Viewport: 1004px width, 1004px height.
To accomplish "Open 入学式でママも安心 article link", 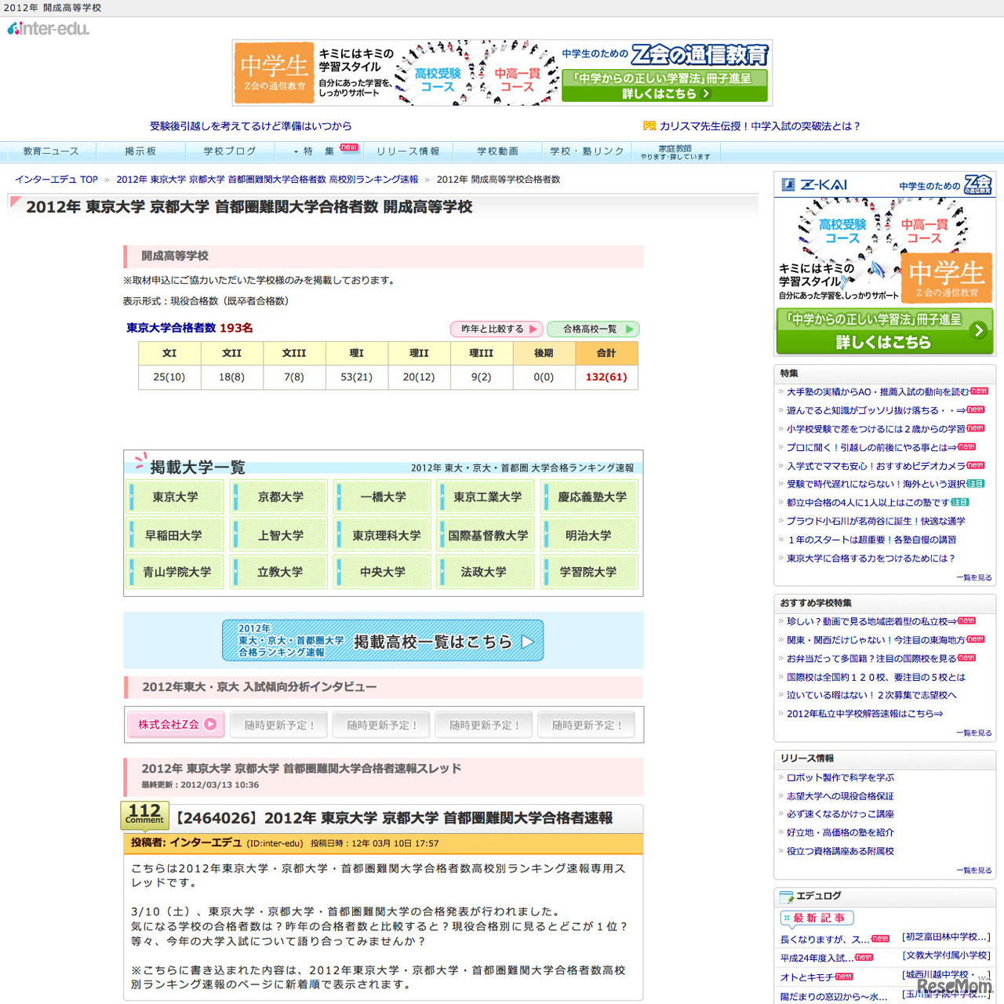I will click(876, 466).
